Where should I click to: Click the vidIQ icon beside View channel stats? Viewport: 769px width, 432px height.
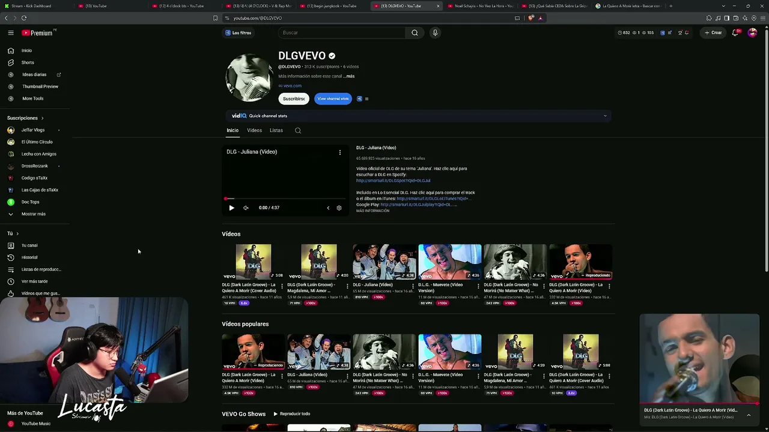click(x=359, y=99)
